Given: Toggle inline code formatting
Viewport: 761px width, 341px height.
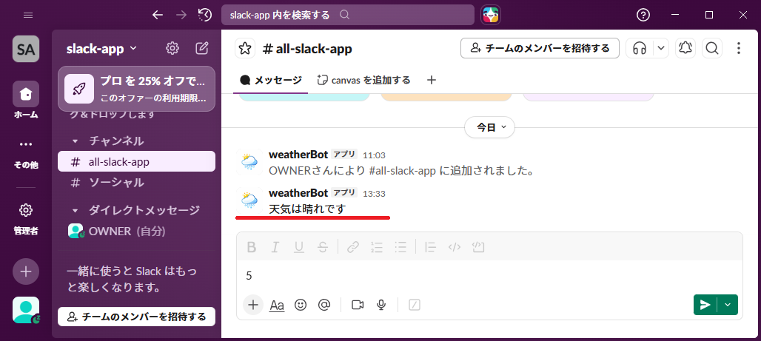Looking at the screenshot, I should pos(455,247).
